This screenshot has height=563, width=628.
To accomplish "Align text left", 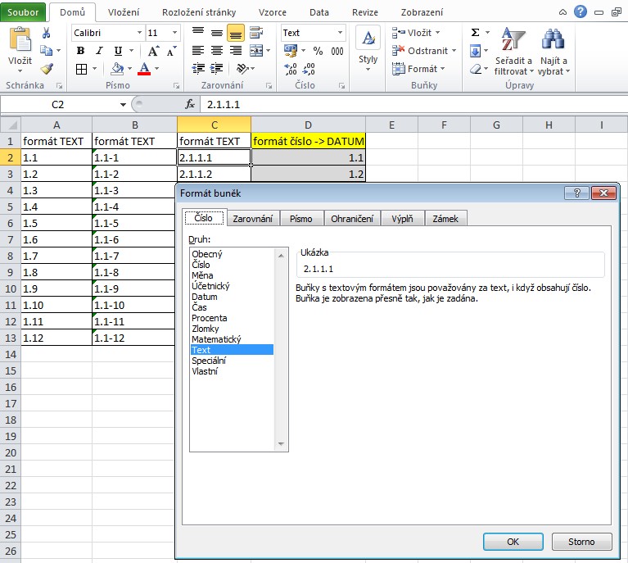I will tap(198, 51).
